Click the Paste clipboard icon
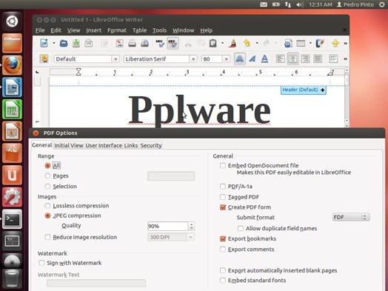The height and width of the screenshot is (291, 388). pos(213,43)
